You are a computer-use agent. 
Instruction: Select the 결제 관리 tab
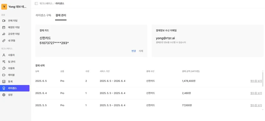coord(61,15)
